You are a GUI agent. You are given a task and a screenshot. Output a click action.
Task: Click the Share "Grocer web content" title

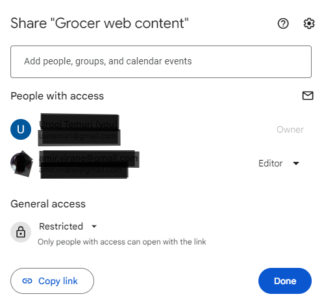(x=99, y=23)
